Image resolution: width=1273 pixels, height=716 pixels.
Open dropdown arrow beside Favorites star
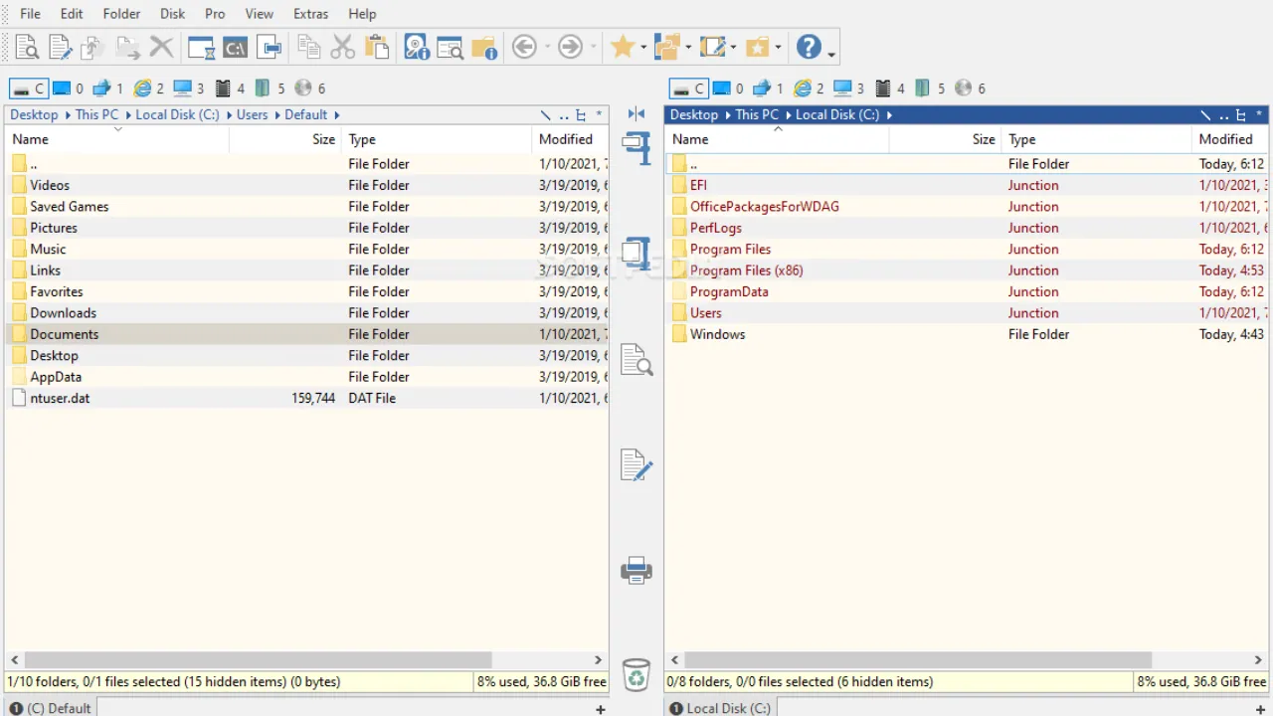pos(643,47)
